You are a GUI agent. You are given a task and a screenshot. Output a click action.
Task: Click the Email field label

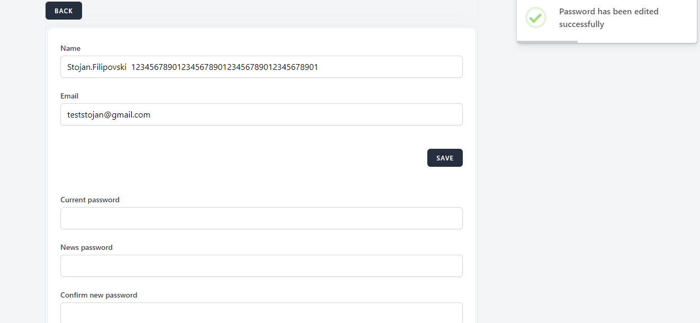(69, 96)
